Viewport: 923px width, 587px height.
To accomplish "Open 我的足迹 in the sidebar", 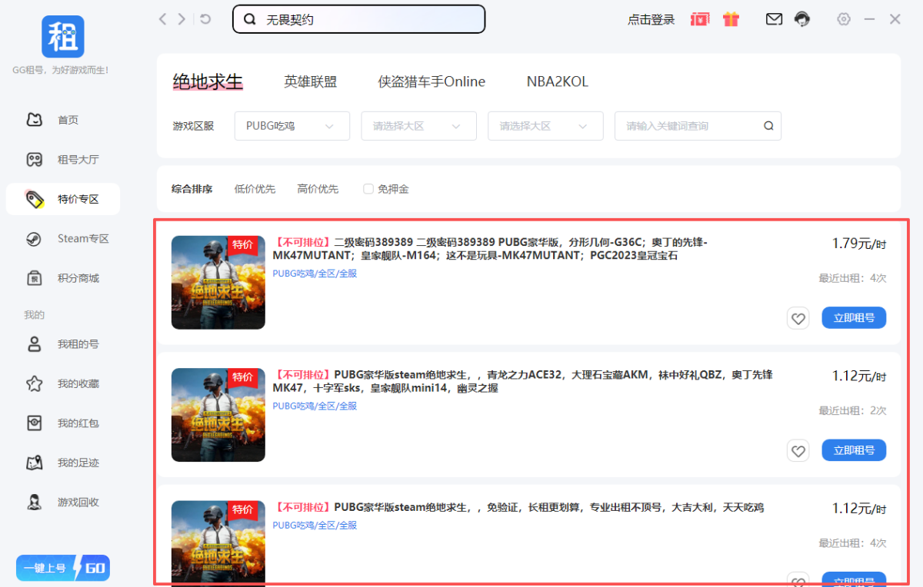I will click(63, 463).
